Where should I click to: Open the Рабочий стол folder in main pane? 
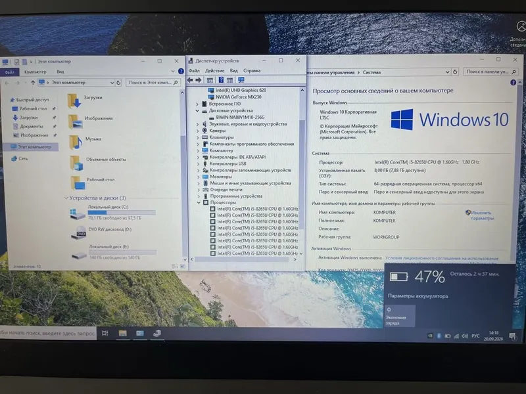[78, 183]
